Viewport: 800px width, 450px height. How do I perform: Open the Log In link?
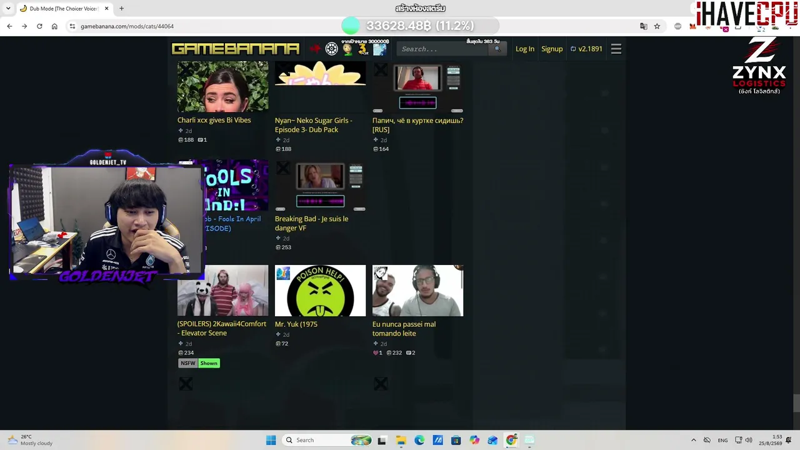tap(525, 49)
